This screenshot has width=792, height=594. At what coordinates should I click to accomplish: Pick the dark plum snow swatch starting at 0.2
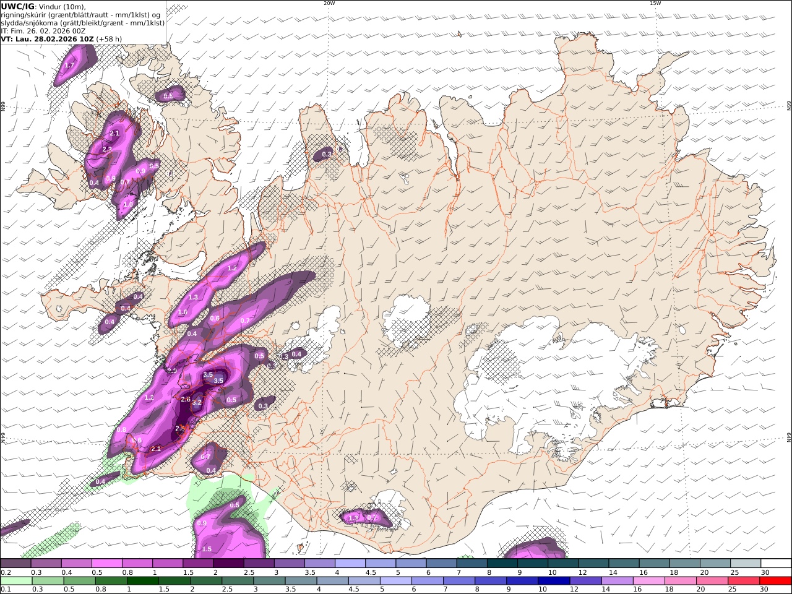tap(15, 563)
